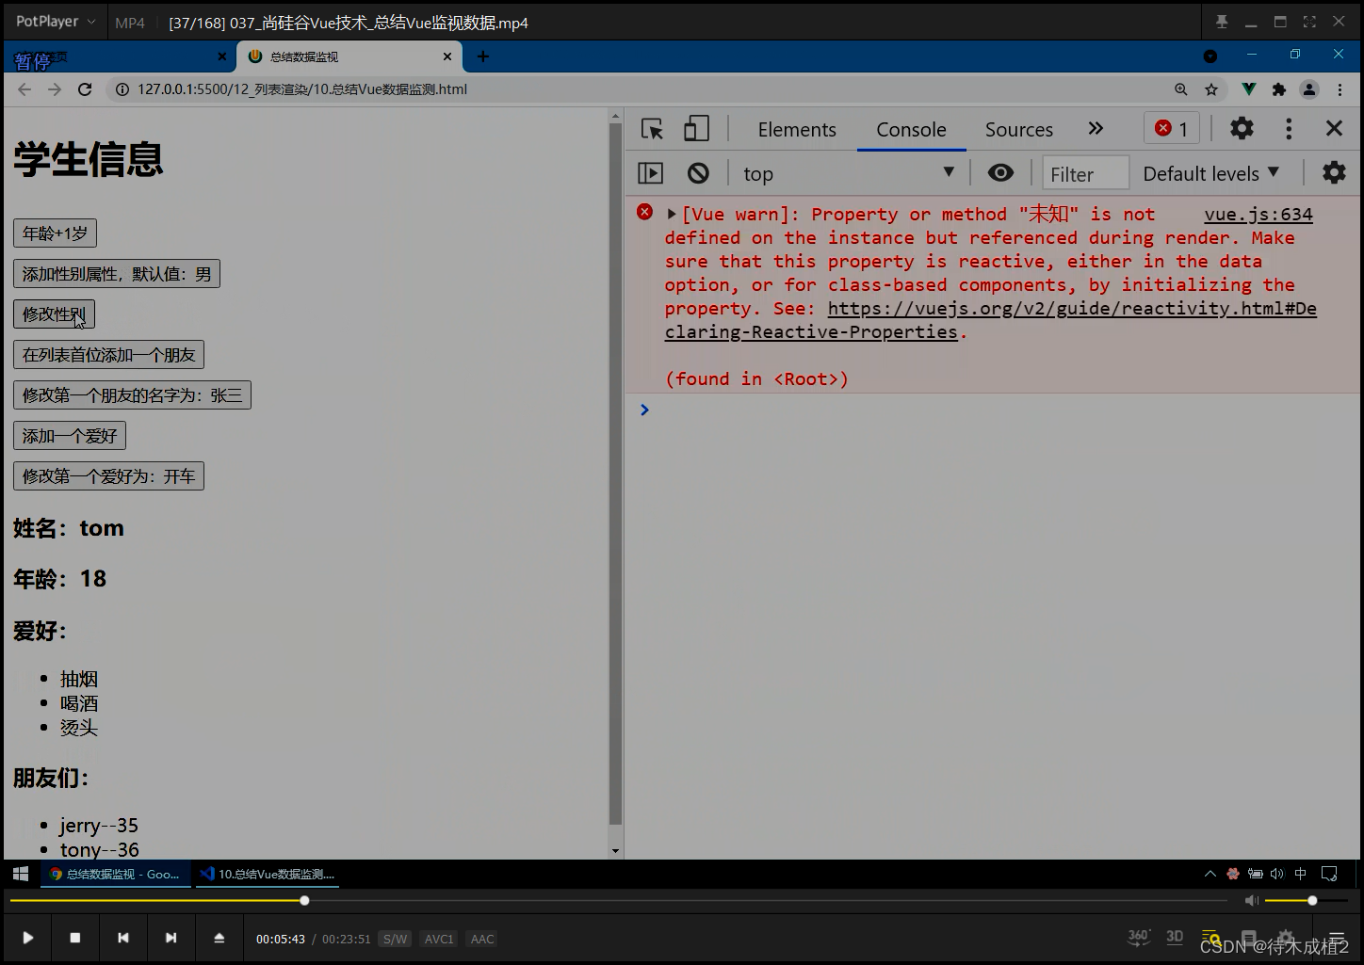This screenshot has width=1364, height=965.
Task: Go back in the browser
Action: click(x=24, y=89)
